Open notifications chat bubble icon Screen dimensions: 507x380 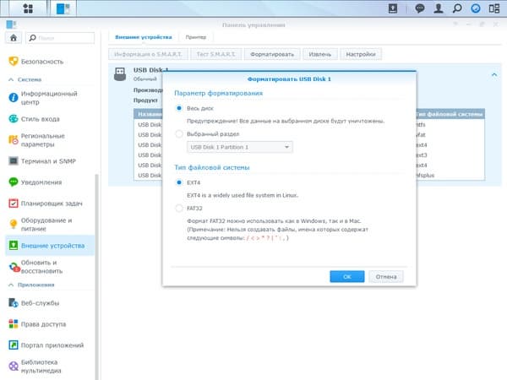(420, 8)
